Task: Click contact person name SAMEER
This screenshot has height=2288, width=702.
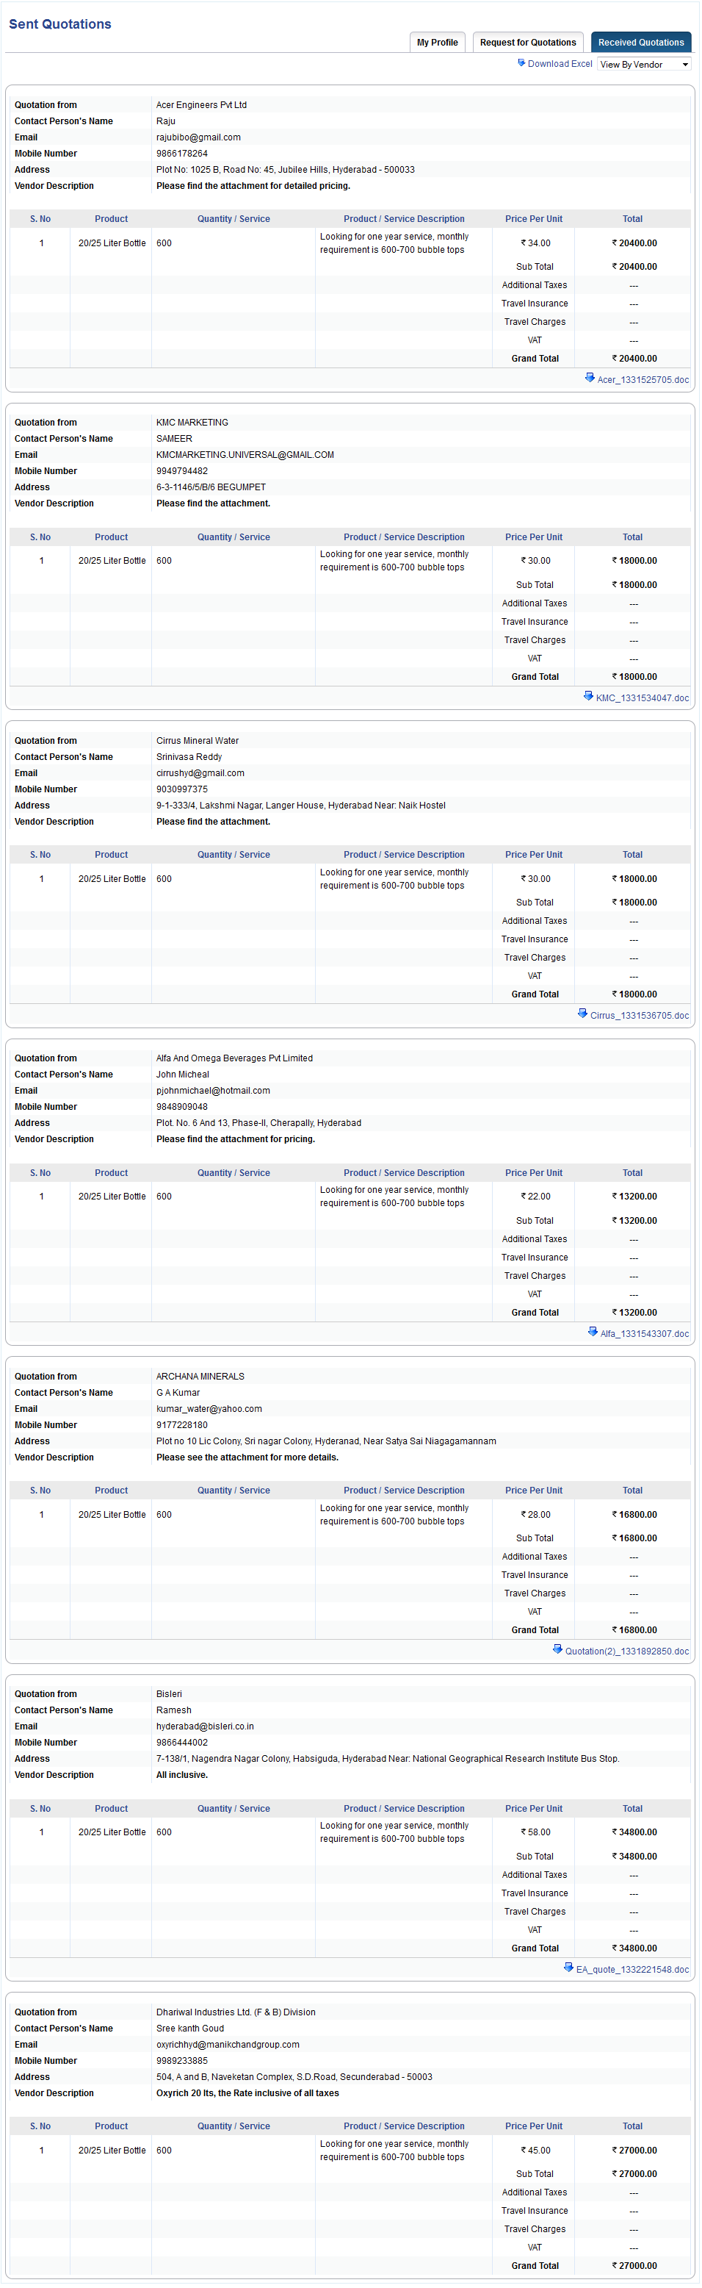Action: tap(174, 439)
